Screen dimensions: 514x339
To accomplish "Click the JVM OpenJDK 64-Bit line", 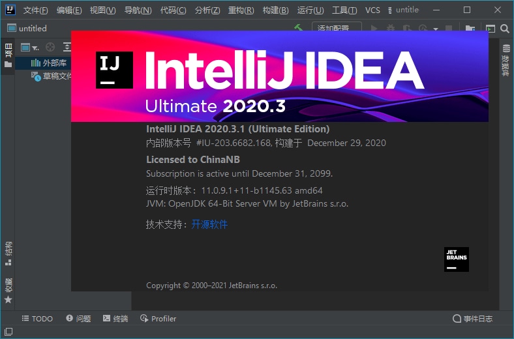I will (x=247, y=204).
